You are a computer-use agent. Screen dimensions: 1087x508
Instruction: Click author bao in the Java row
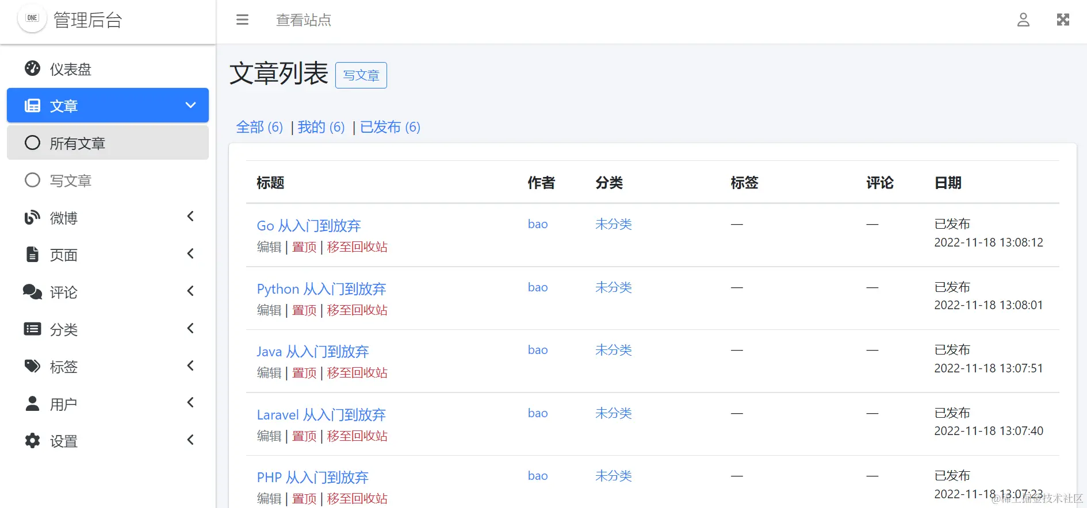(538, 350)
